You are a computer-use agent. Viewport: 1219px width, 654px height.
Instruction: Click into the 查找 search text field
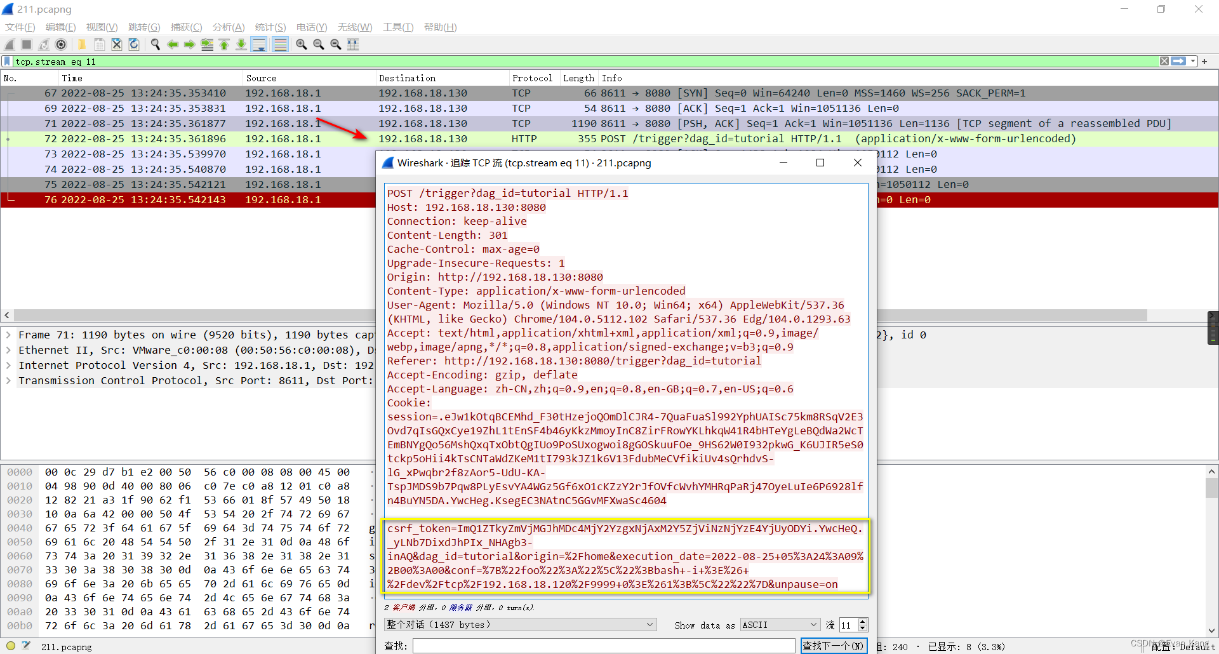(x=604, y=646)
